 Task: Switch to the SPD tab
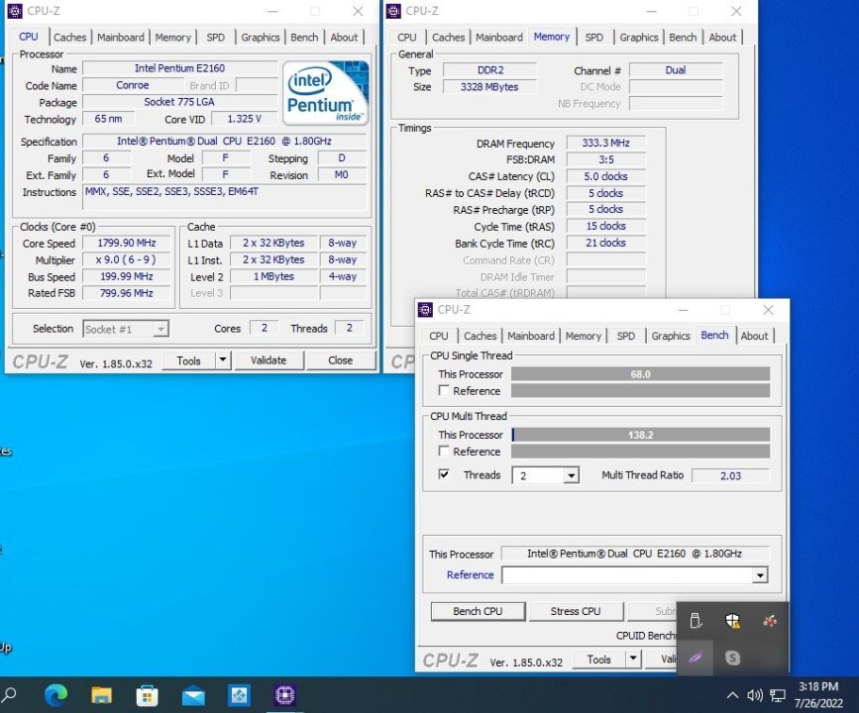625,336
